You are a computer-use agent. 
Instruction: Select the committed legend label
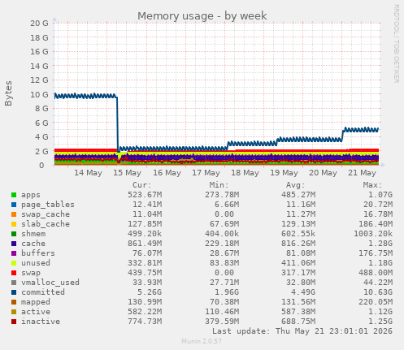click(43, 292)
